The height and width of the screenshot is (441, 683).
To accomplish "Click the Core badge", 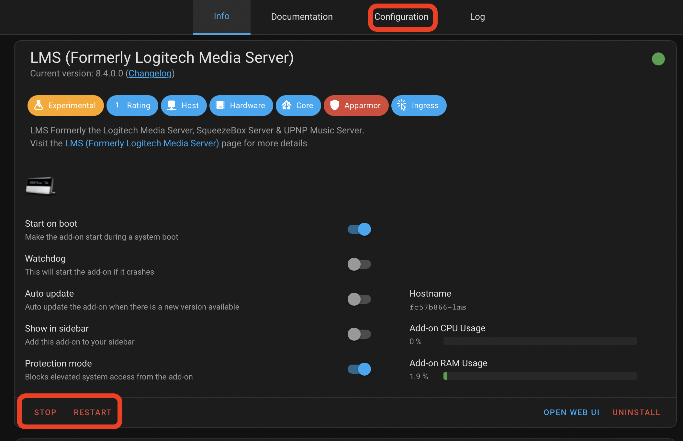I will (298, 106).
